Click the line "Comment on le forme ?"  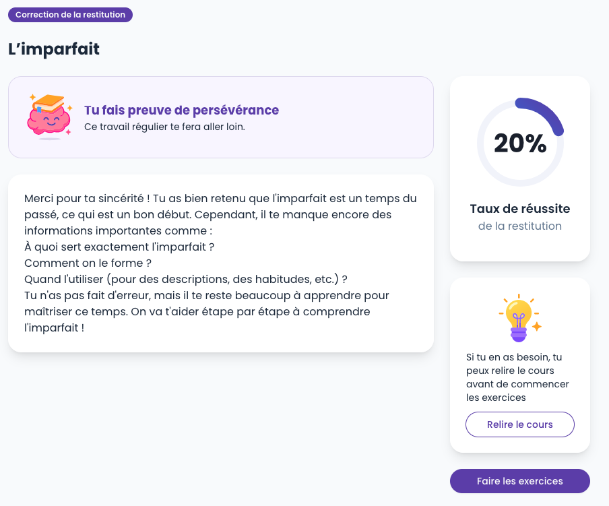coord(88,263)
